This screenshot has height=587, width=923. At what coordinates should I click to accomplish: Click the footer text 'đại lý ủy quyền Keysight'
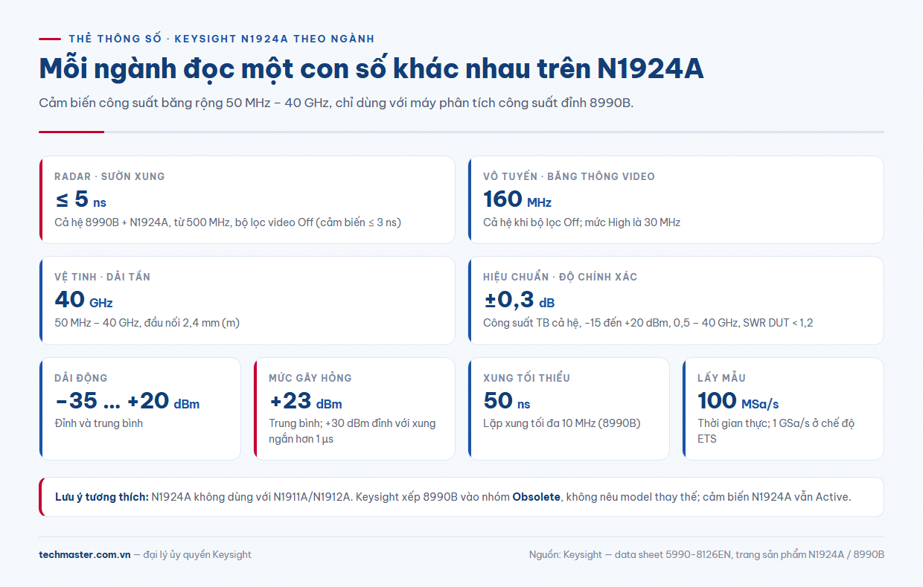[197, 554]
